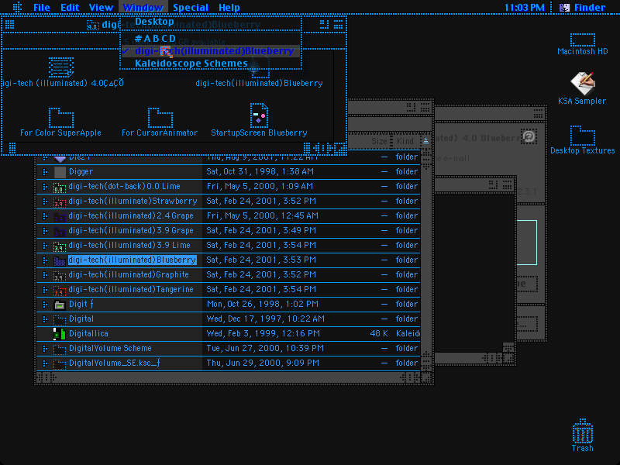Sort the list by Size column
This screenshot has width=620, height=465.
(x=379, y=141)
